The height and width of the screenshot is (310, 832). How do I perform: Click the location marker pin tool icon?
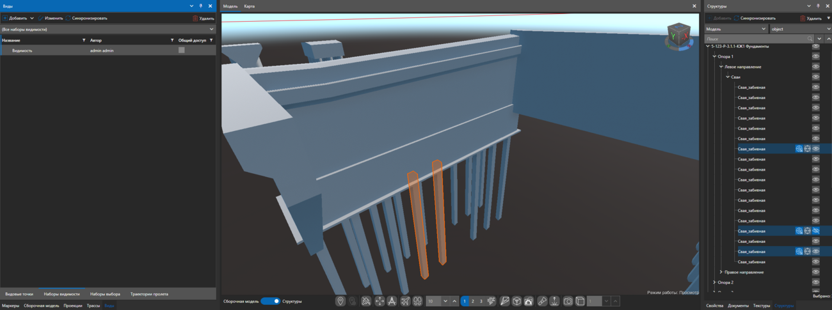coord(340,301)
